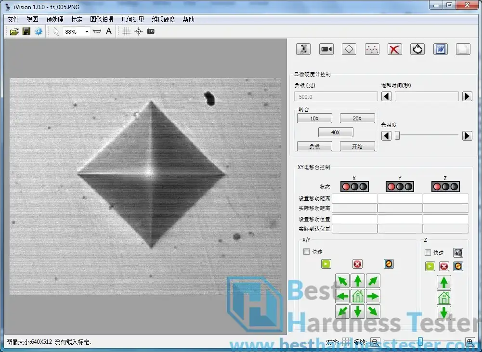Click the 光强度 light intensity slider handle

pyautogui.click(x=397, y=136)
